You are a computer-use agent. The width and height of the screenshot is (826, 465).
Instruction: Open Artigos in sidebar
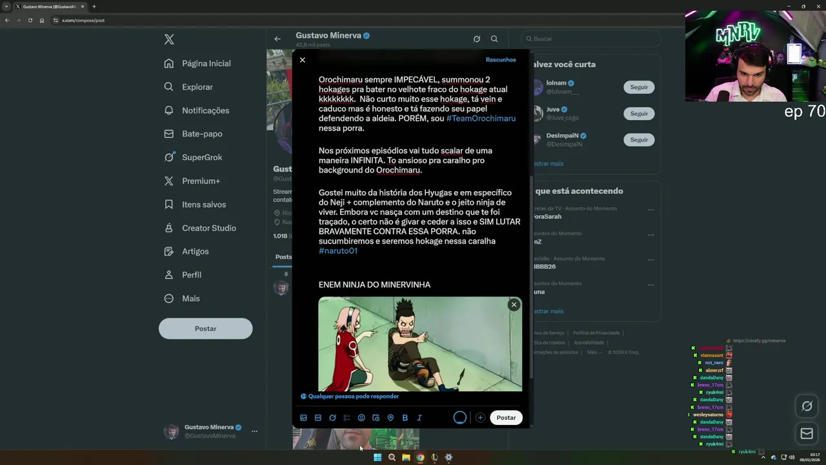click(186, 251)
